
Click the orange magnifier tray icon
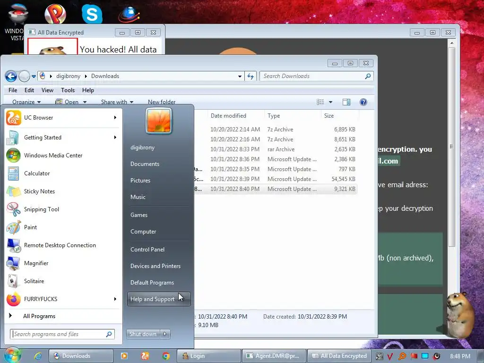point(402,356)
